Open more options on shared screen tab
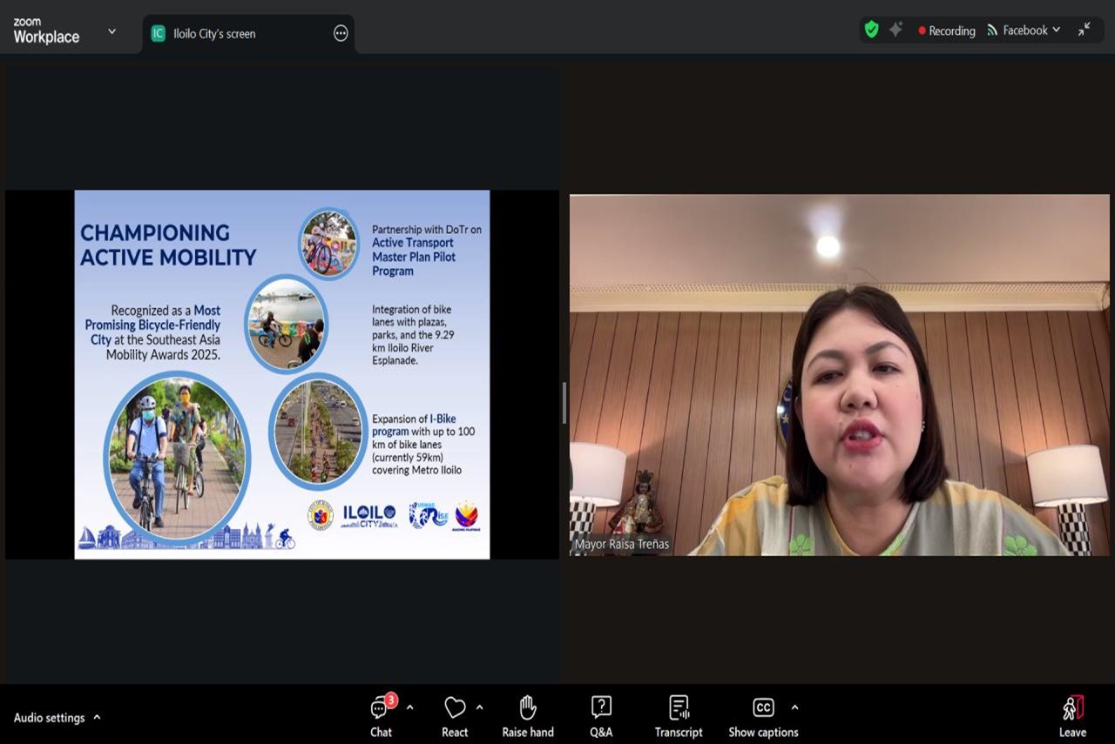Image resolution: width=1115 pixels, height=744 pixels. tap(341, 34)
